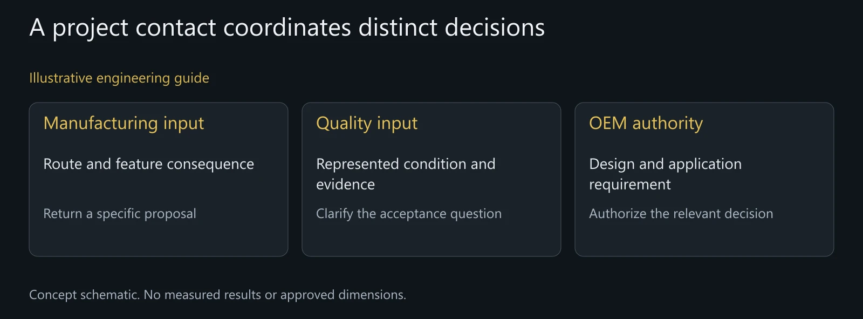The height and width of the screenshot is (319, 863).
Task: Click the slide title about project contact
Action: 287,28
